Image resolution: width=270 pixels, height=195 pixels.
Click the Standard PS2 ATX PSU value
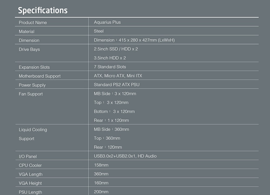point(117,85)
